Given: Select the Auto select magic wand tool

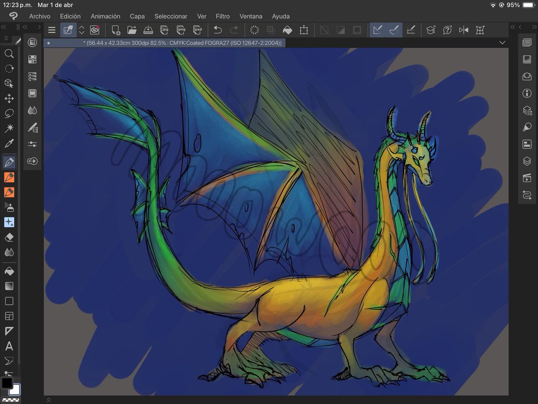Looking at the screenshot, I should [9, 129].
